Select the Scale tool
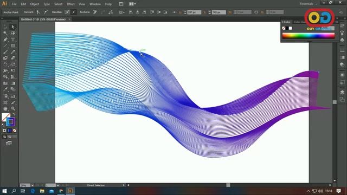This screenshot has width=347, height=195. pos(13,64)
